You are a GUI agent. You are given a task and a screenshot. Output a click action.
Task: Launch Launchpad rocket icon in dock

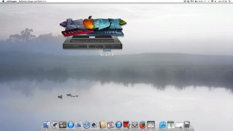[x=55, y=124]
